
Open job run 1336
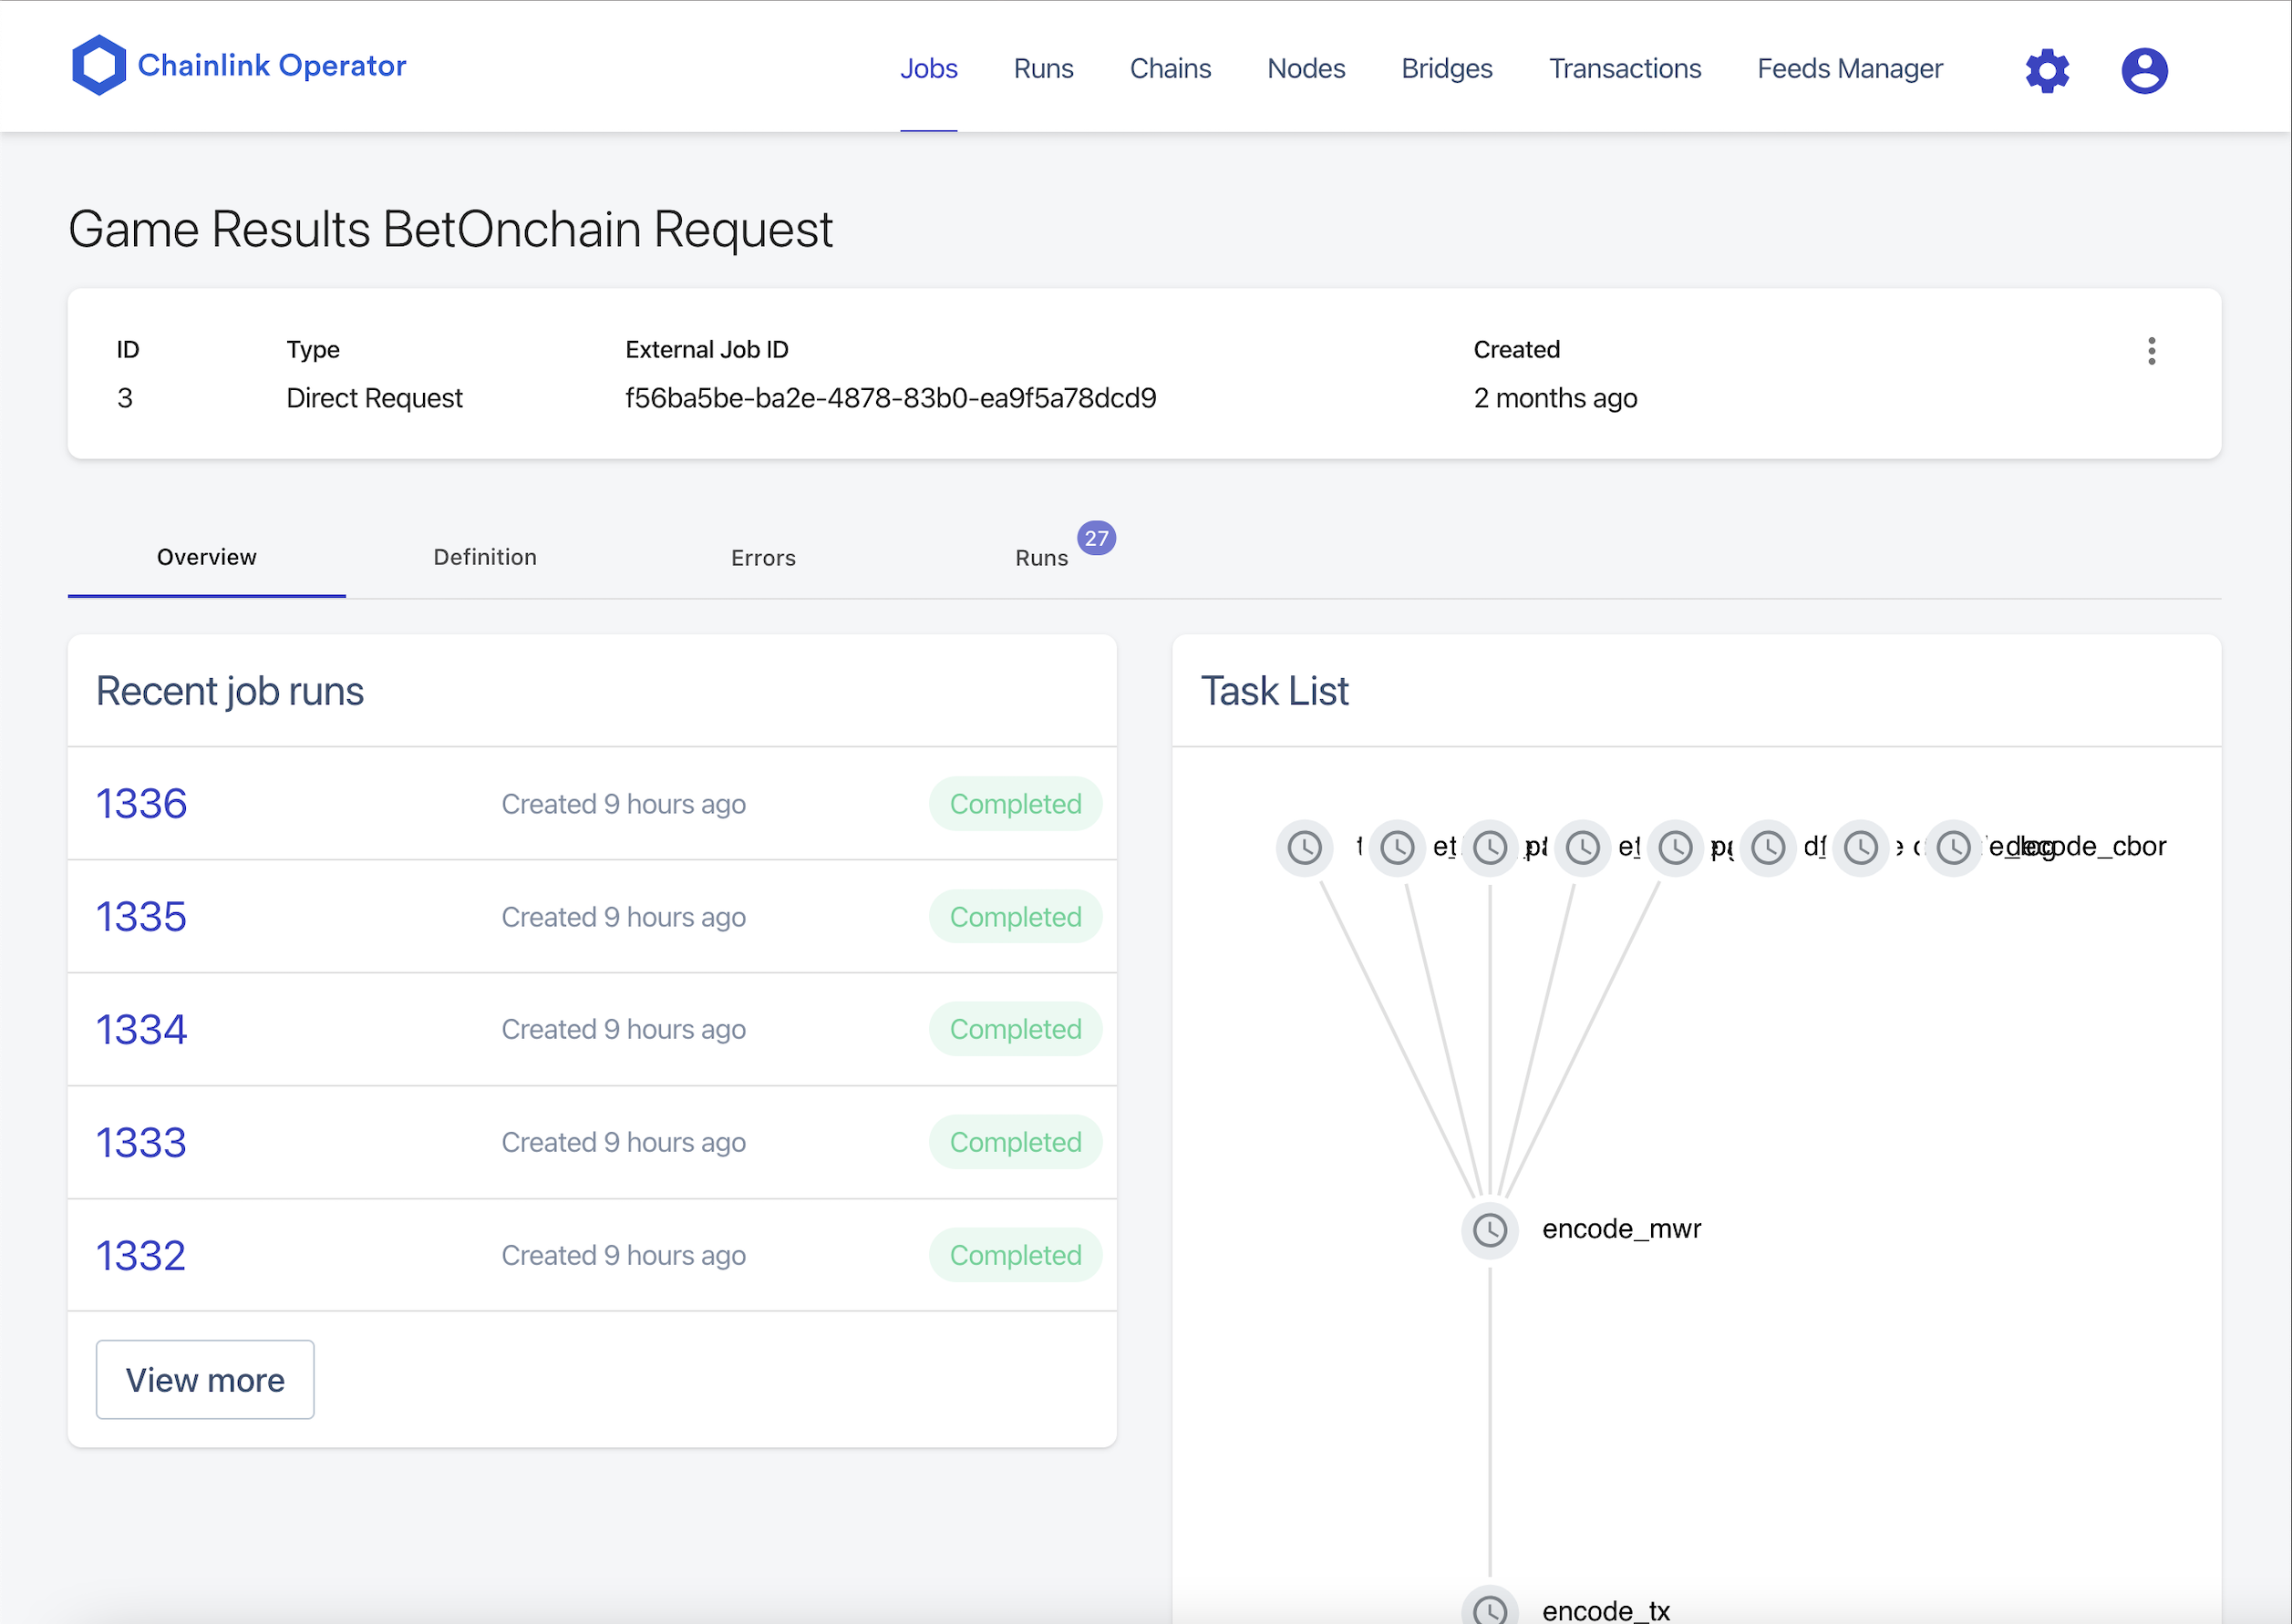141,804
